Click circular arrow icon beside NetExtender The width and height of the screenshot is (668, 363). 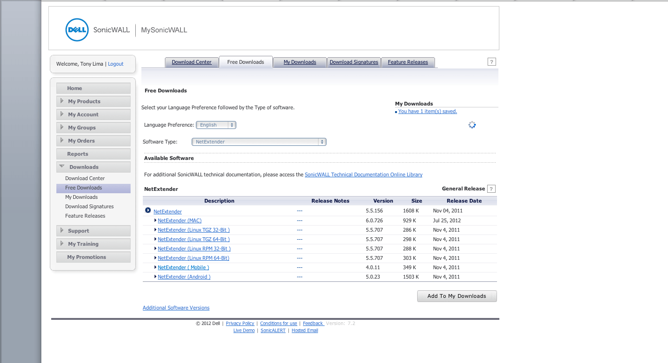[148, 211]
